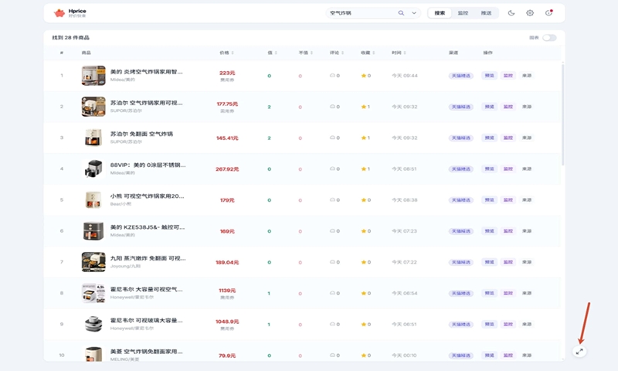Click star icon in 美菱 空气炸锅 row
Image resolution: width=618 pixels, height=371 pixels.
point(363,356)
